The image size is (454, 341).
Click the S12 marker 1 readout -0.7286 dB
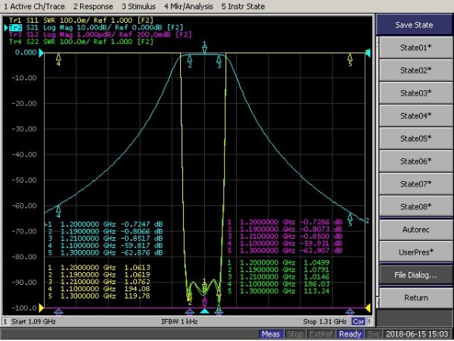[x=321, y=222]
